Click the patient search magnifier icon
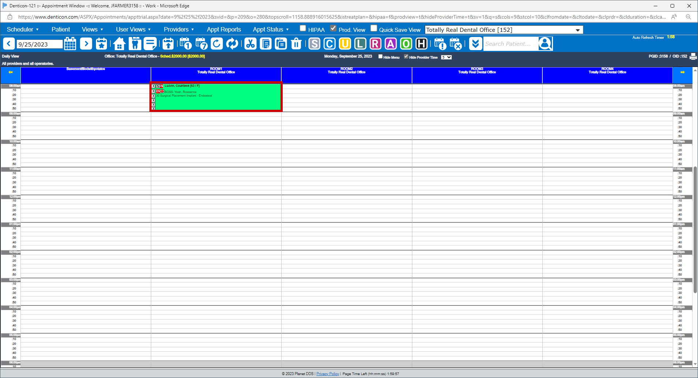The image size is (698, 378). click(545, 44)
